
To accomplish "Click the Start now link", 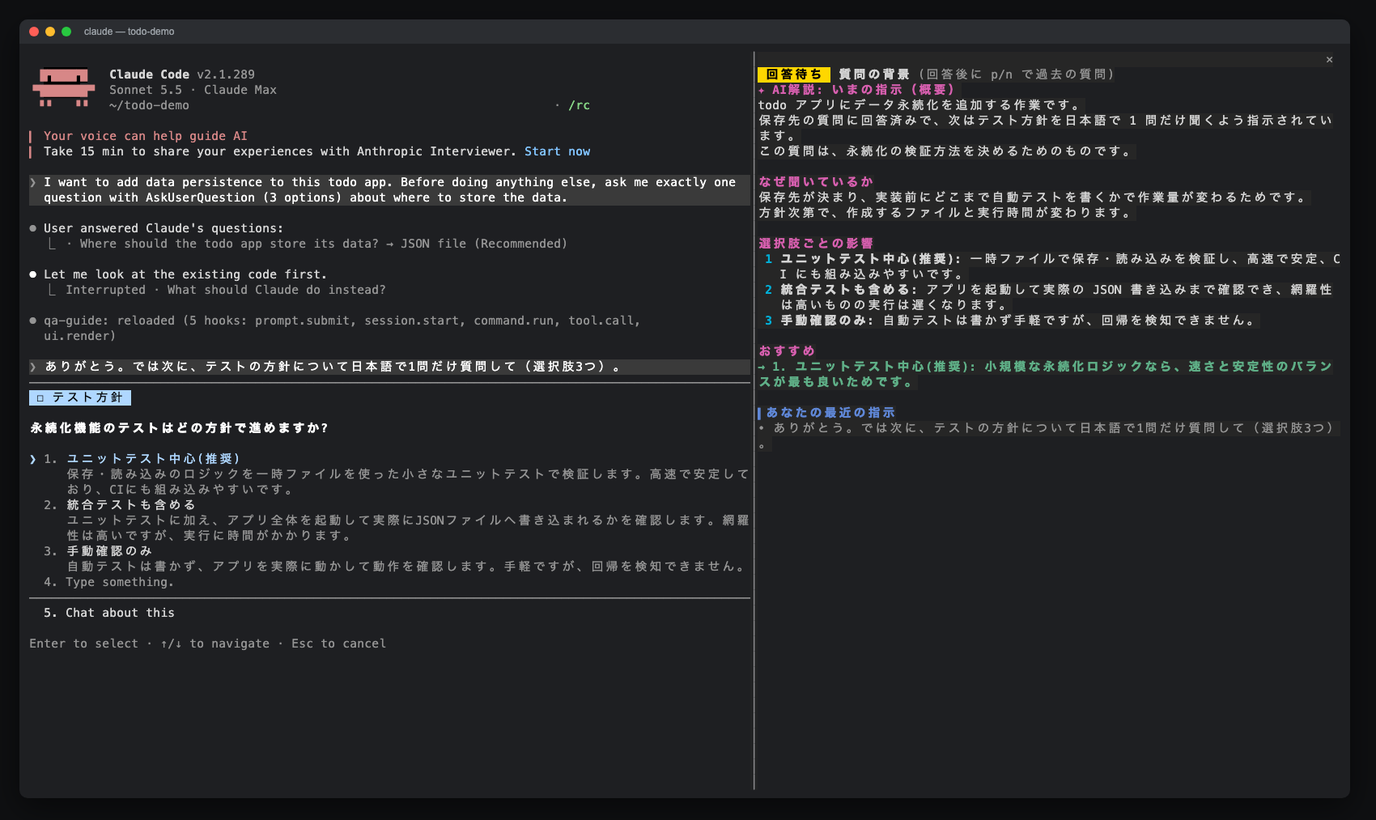I will [x=557, y=151].
